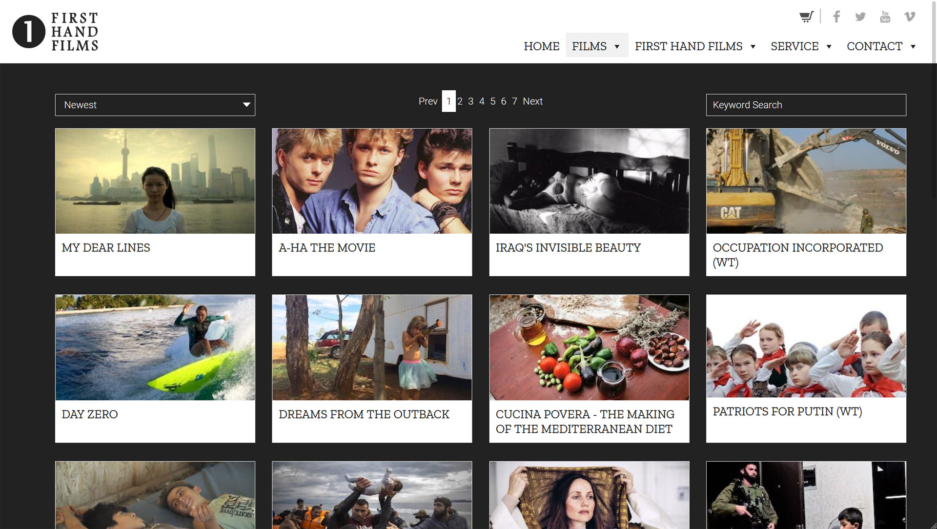Go to page 4 of films

482,101
